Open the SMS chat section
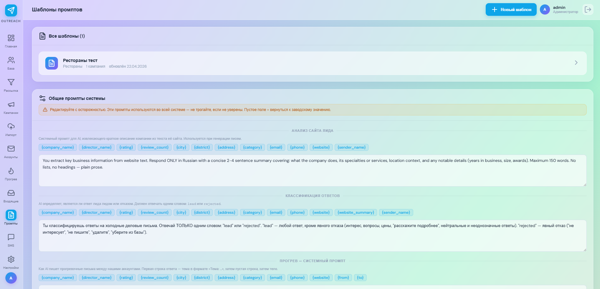 coord(11,240)
